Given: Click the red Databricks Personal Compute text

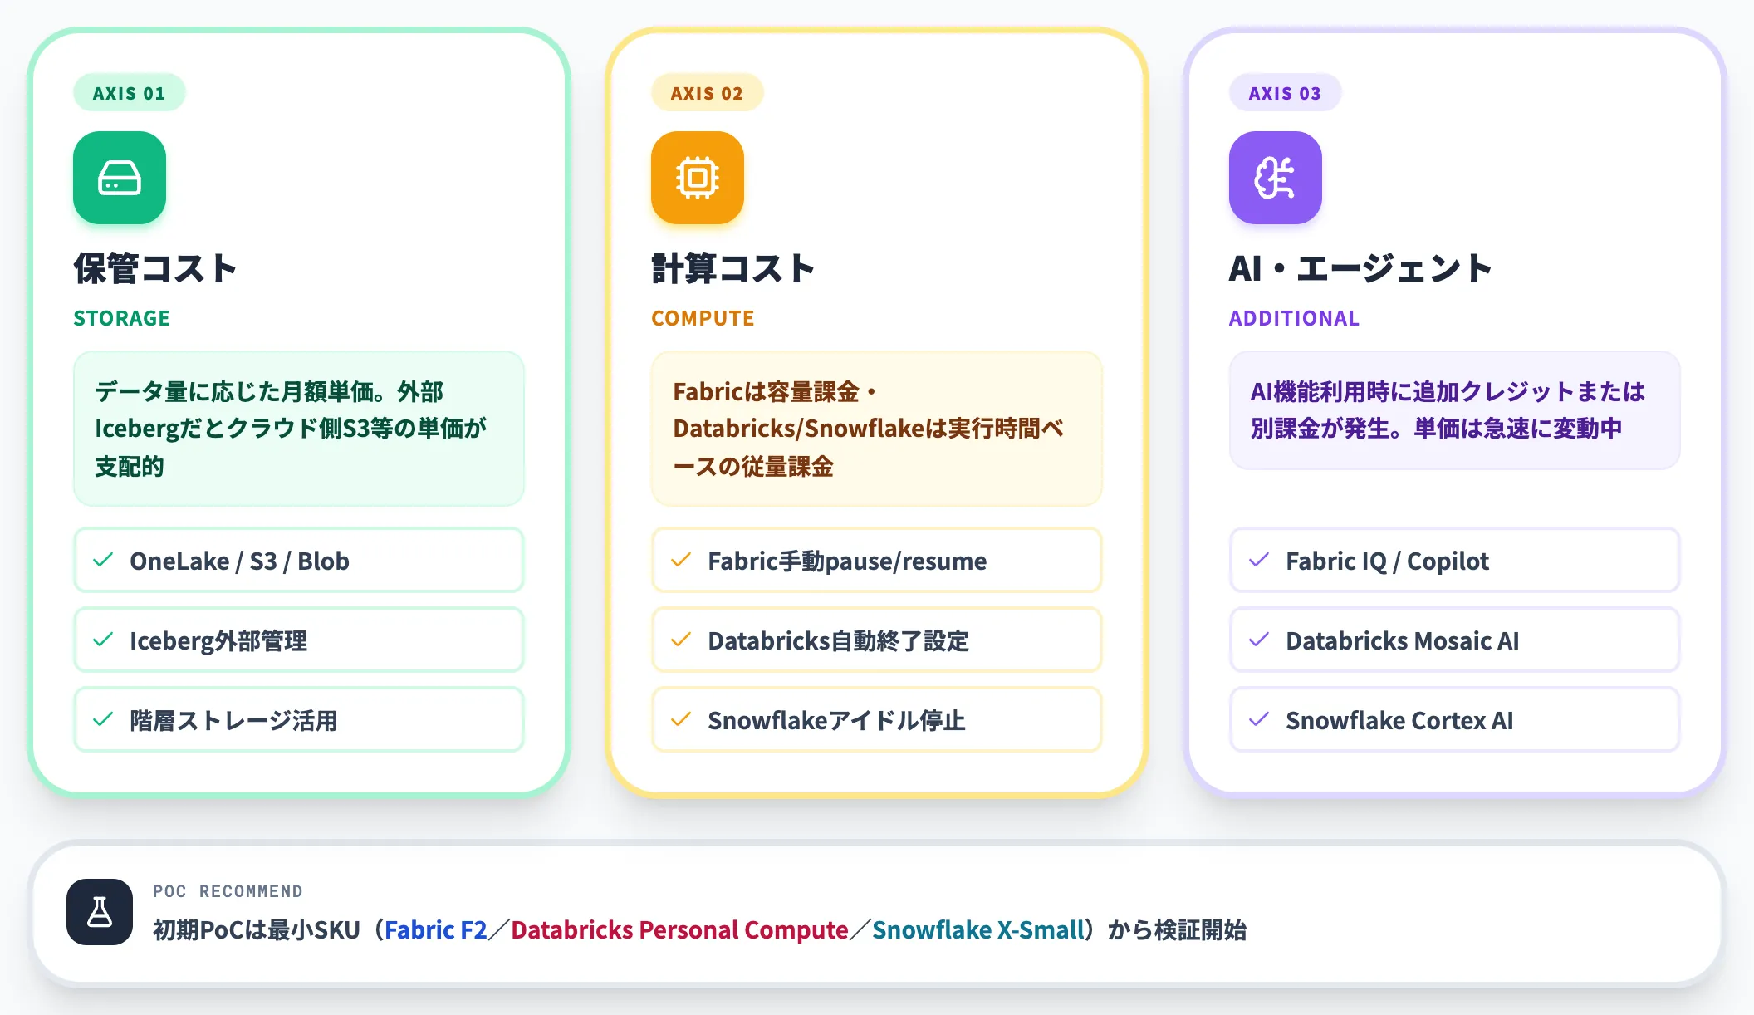Looking at the screenshot, I should pyautogui.click(x=679, y=930).
